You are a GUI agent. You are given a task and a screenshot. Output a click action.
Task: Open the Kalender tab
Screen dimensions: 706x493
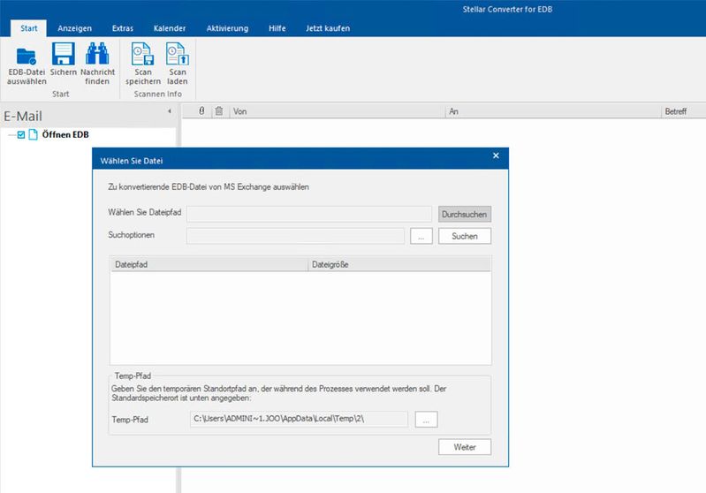click(x=170, y=28)
